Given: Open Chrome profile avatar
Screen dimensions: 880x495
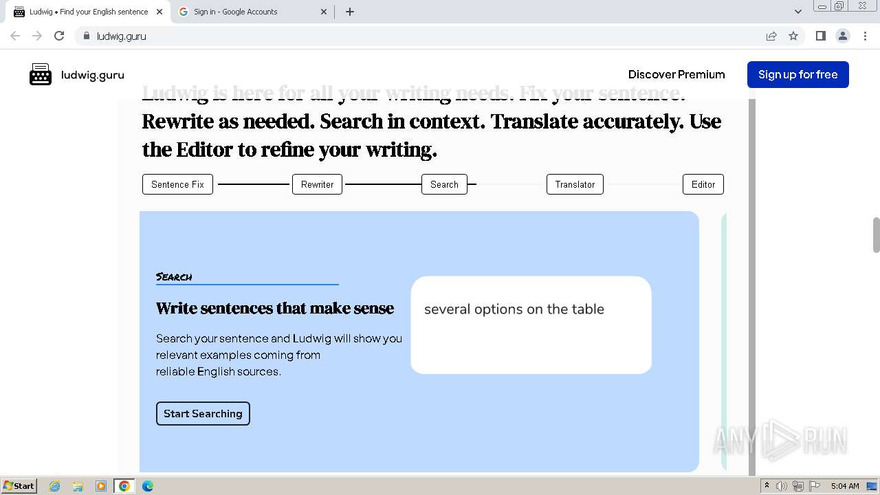Looking at the screenshot, I should coord(842,36).
